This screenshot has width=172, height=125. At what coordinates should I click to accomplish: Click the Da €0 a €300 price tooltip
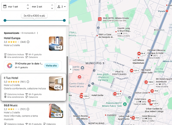tap(34, 16)
